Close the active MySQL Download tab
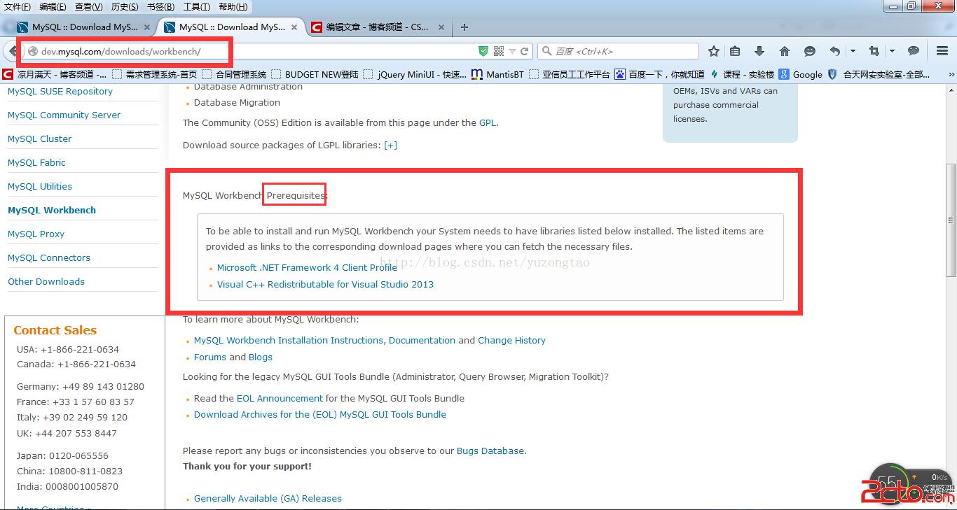Screen dimensions: 957x510 294,27
